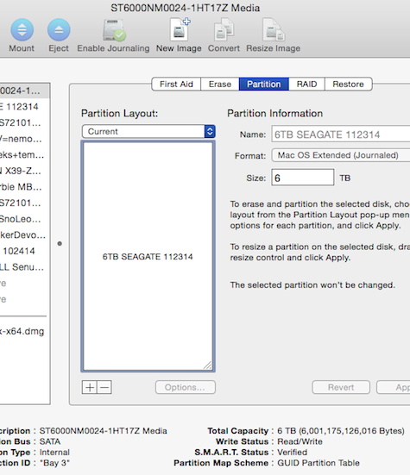Select the Partition tab
This screenshot has height=475, width=410.
[x=264, y=84]
